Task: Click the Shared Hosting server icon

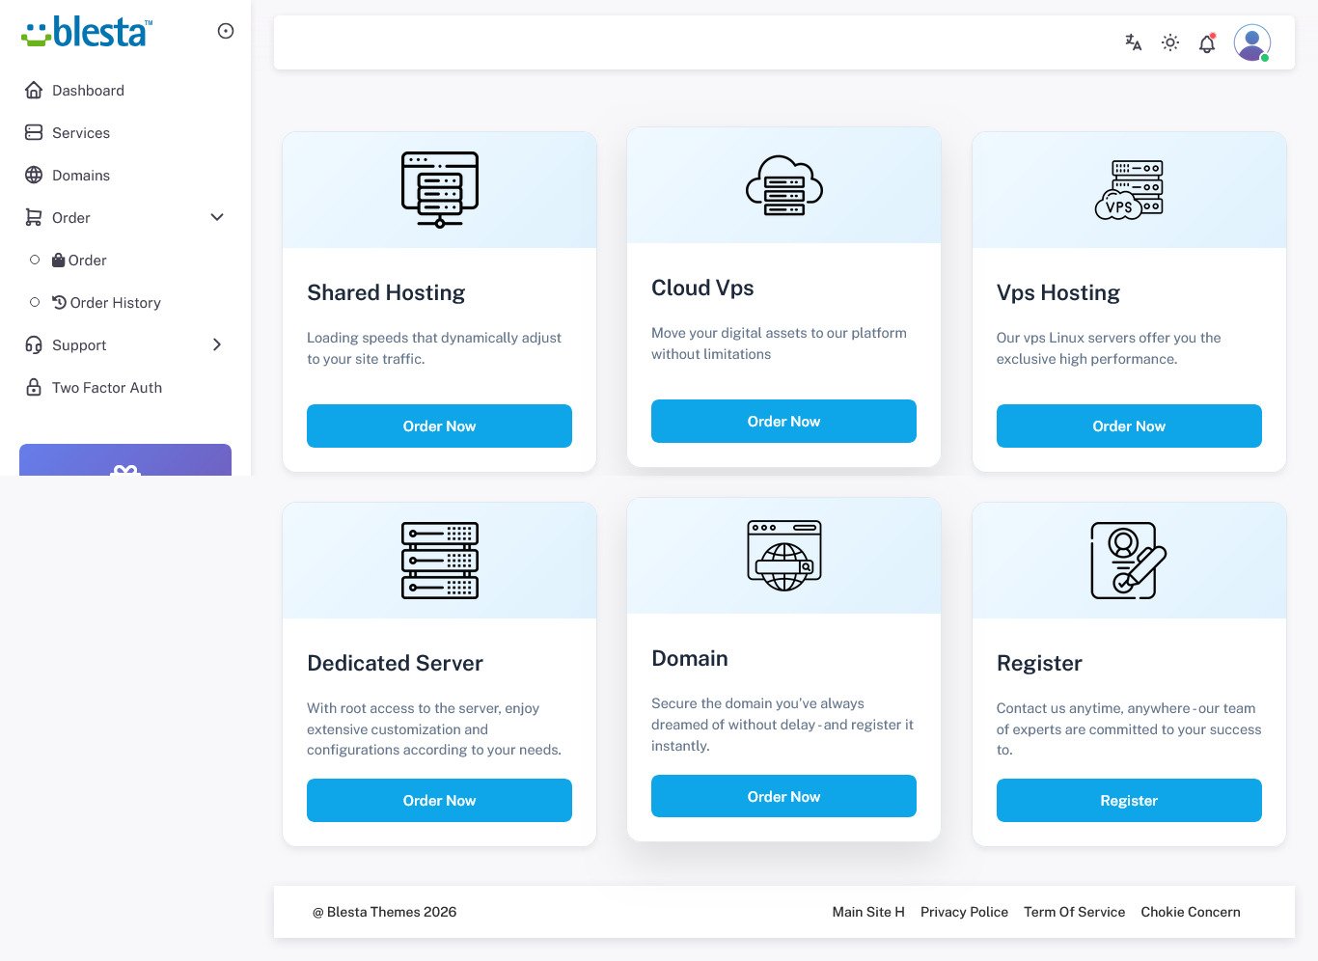Action: click(440, 189)
